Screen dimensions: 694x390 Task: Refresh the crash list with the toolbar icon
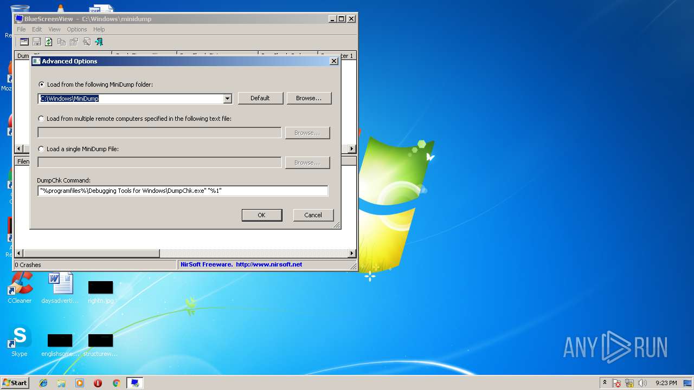click(x=49, y=42)
